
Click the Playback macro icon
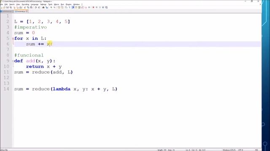(x=100, y=8)
